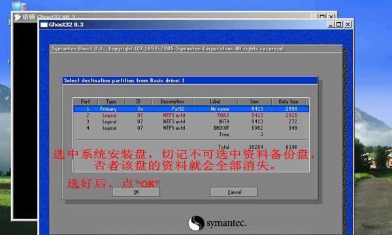Screen dimensions: 392x235
Task: Select the BACKUP logical partition row
Action: pyautogui.click(x=191, y=128)
